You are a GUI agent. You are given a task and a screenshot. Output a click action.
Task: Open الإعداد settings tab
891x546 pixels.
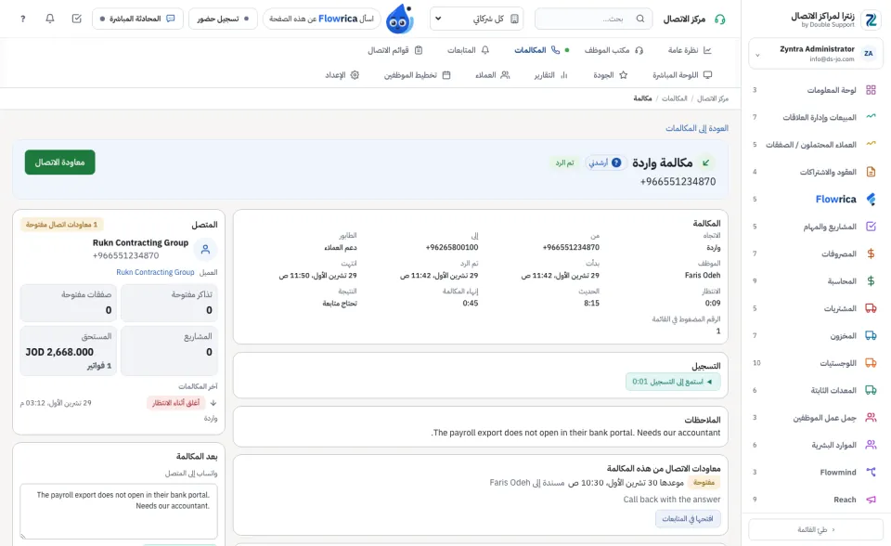coord(342,75)
